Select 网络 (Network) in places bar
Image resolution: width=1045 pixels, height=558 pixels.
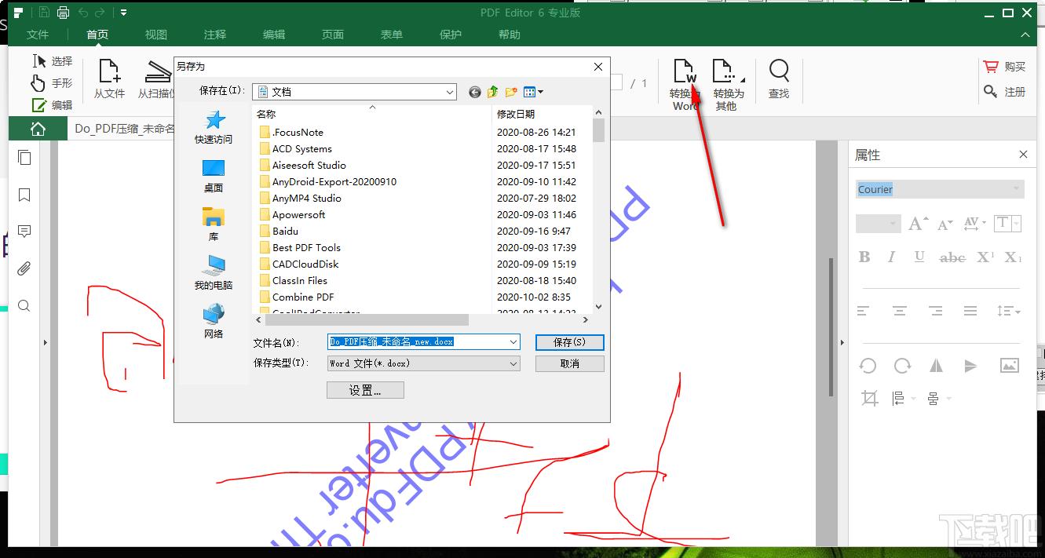click(x=214, y=322)
